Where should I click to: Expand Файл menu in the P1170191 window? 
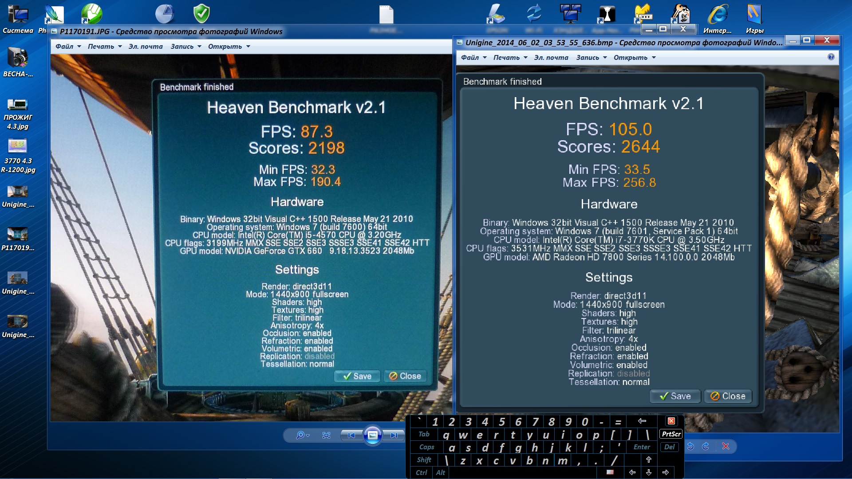pos(68,46)
